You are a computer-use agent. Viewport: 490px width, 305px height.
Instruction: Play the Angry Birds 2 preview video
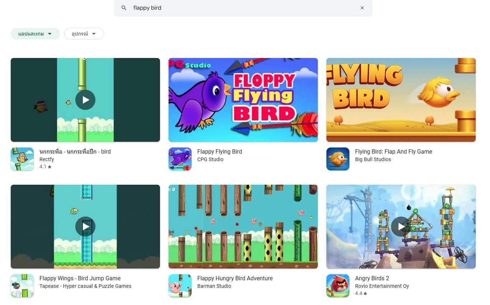click(x=401, y=227)
